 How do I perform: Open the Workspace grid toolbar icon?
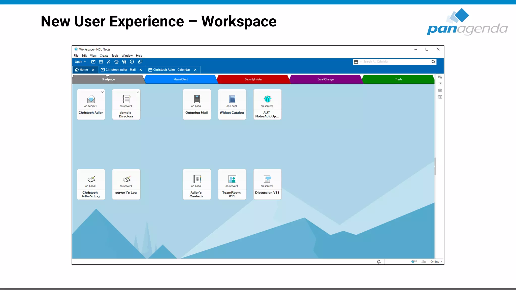[124, 62]
